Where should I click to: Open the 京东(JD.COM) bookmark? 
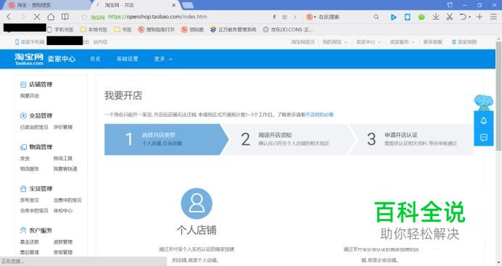tap(288, 30)
